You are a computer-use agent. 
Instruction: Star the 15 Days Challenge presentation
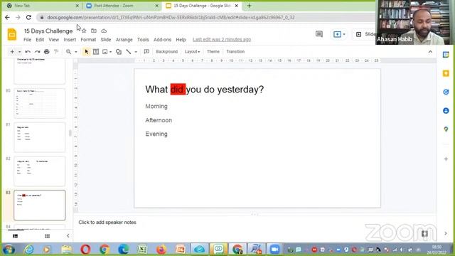coord(84,31)
